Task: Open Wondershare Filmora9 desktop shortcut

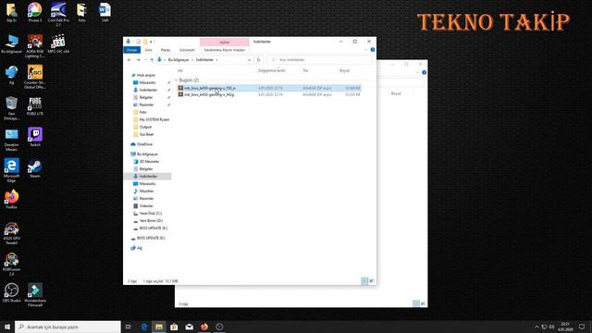Action: pyautogui.click(x=35, y=295)
